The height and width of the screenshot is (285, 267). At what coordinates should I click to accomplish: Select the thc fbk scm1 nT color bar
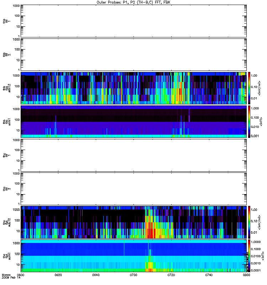coord(249,256)
